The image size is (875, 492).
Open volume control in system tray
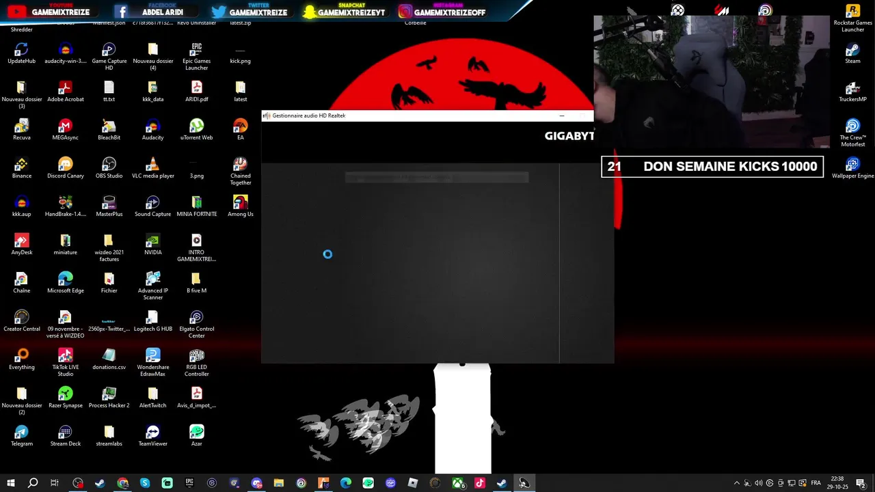pyautogui.click(x=758, y=483)
